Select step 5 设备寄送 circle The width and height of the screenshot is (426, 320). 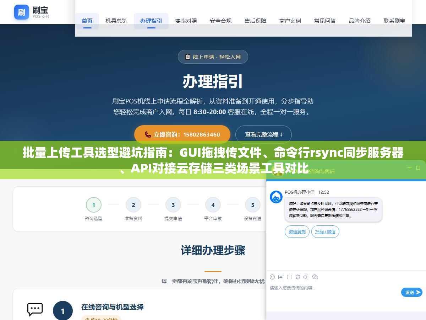(x=253, y=205)
